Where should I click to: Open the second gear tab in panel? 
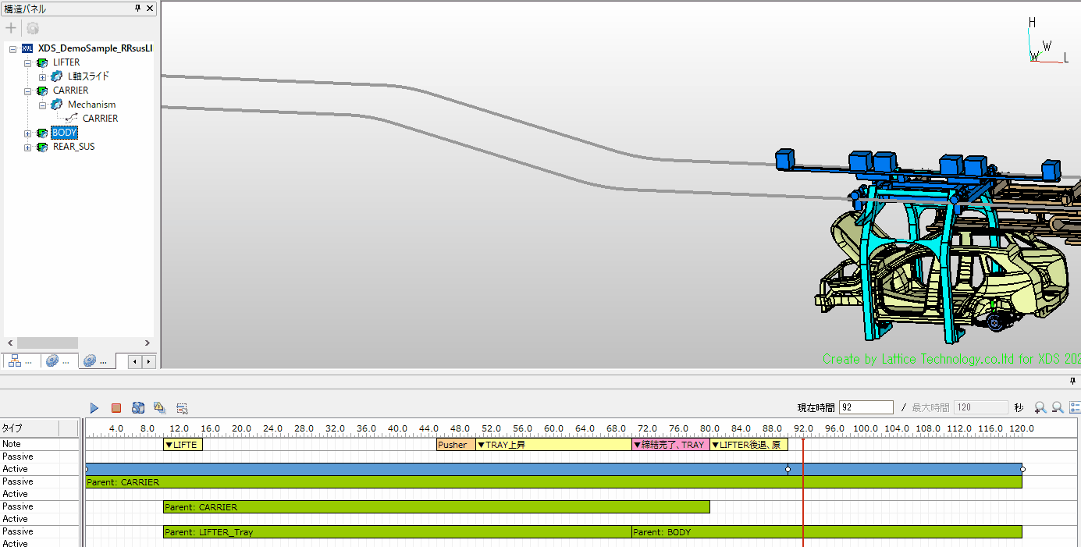(x=98, y=361)
